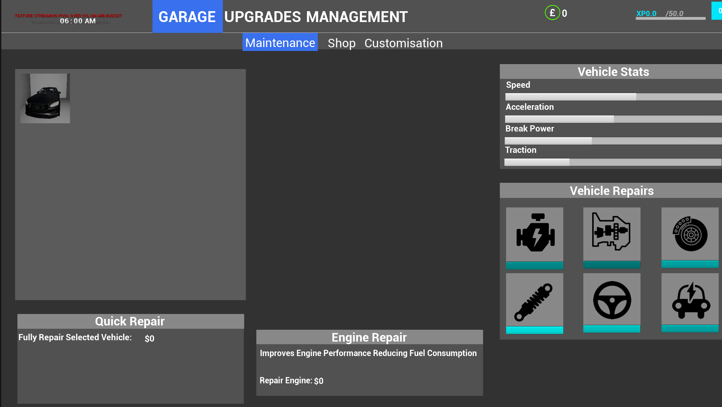Open the Customisation tab

tap(403, 43)
